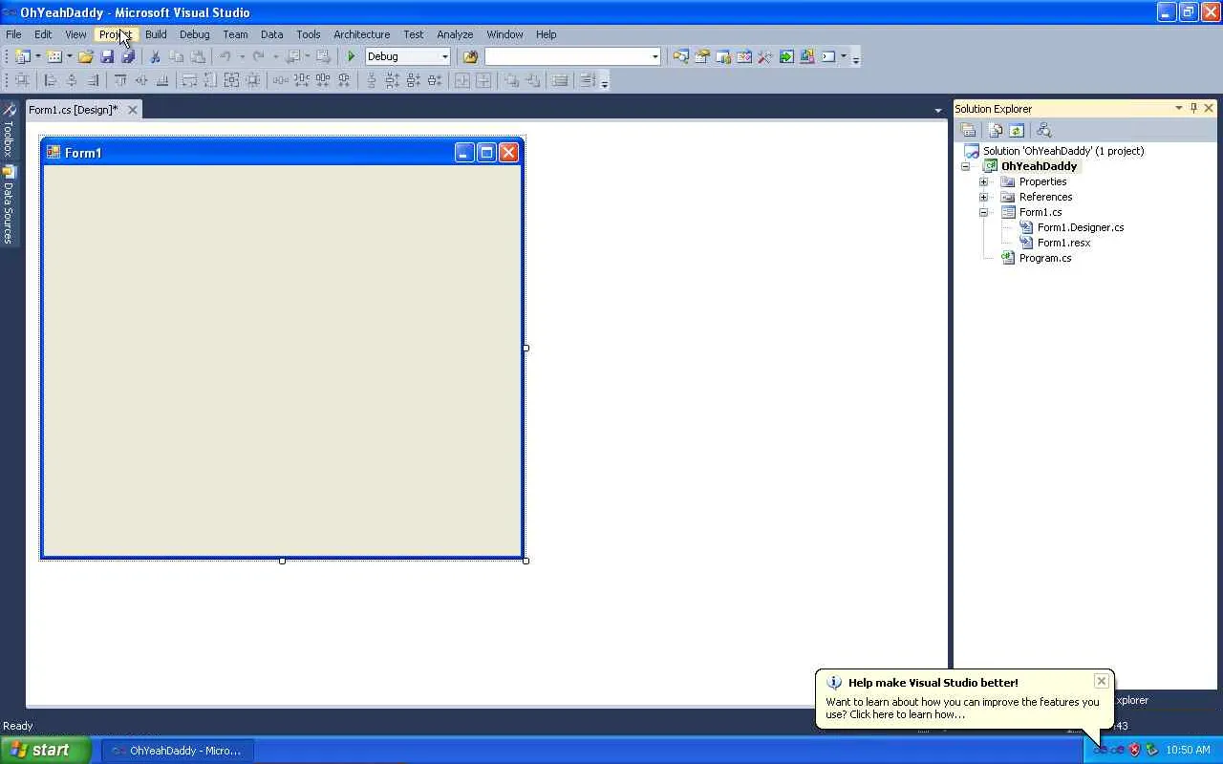Click the Object Browser toolbar icon
This screenshot has width=1223, height=764.
743,56
